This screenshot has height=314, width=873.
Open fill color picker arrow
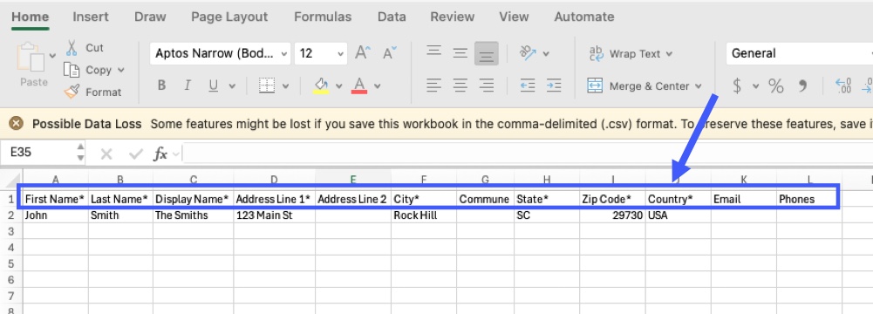pos(338,86)
